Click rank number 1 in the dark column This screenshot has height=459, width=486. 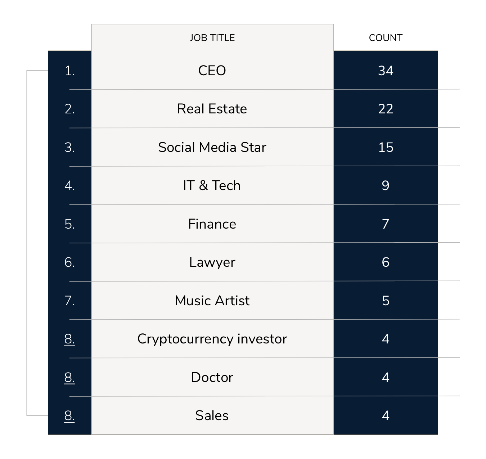point(69,71)
